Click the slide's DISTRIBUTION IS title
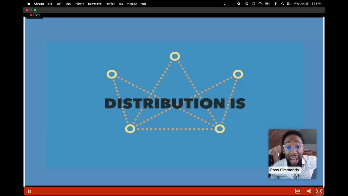 [x=175, y=104]
